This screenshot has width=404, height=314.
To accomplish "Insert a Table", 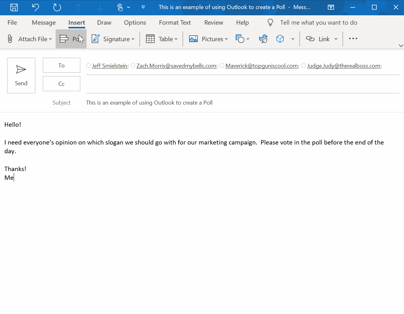I will coord(161,39).
